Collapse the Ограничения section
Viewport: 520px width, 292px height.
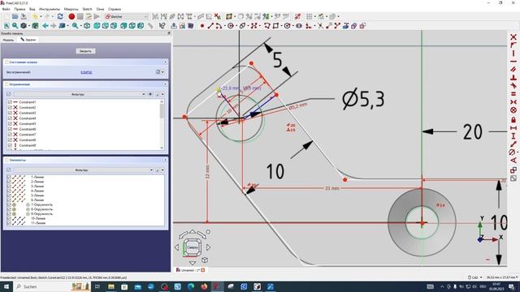[165, 84]
